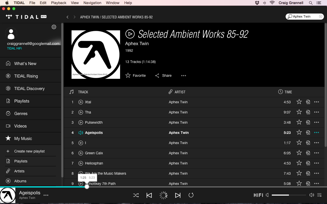This screenshot has width=327, height=204.
Task: Clear the Aphex Twin search field
Action: pyautogui.click(x=321, y=16)
